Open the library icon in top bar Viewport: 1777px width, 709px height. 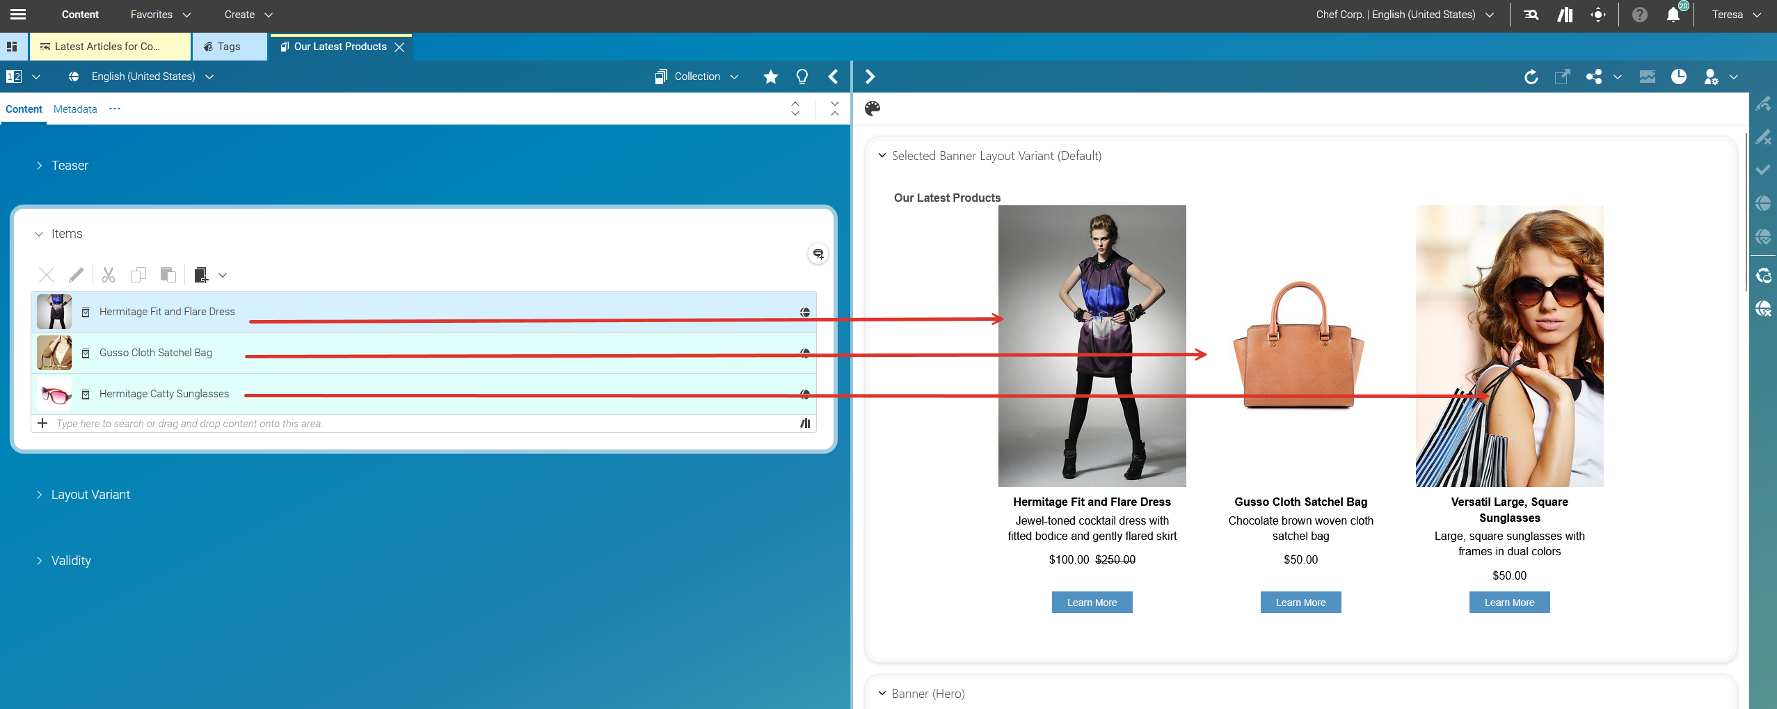(1565, 15)
